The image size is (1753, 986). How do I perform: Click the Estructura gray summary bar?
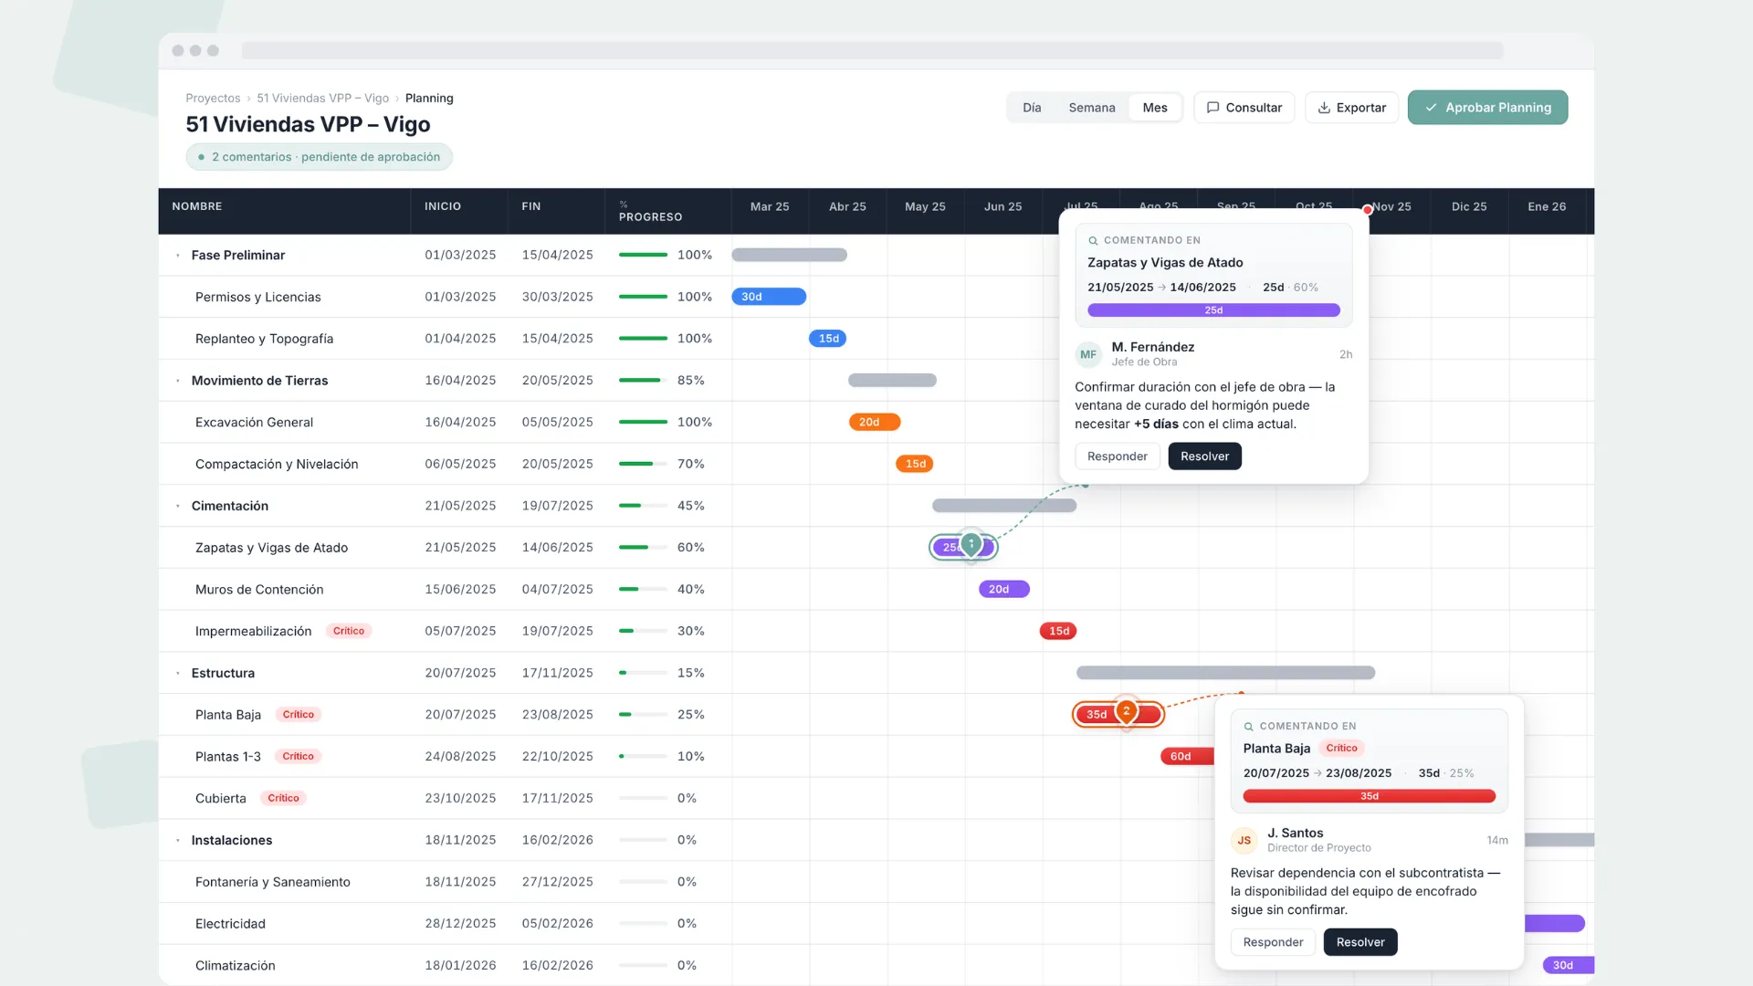click(x=1225, y=673)
